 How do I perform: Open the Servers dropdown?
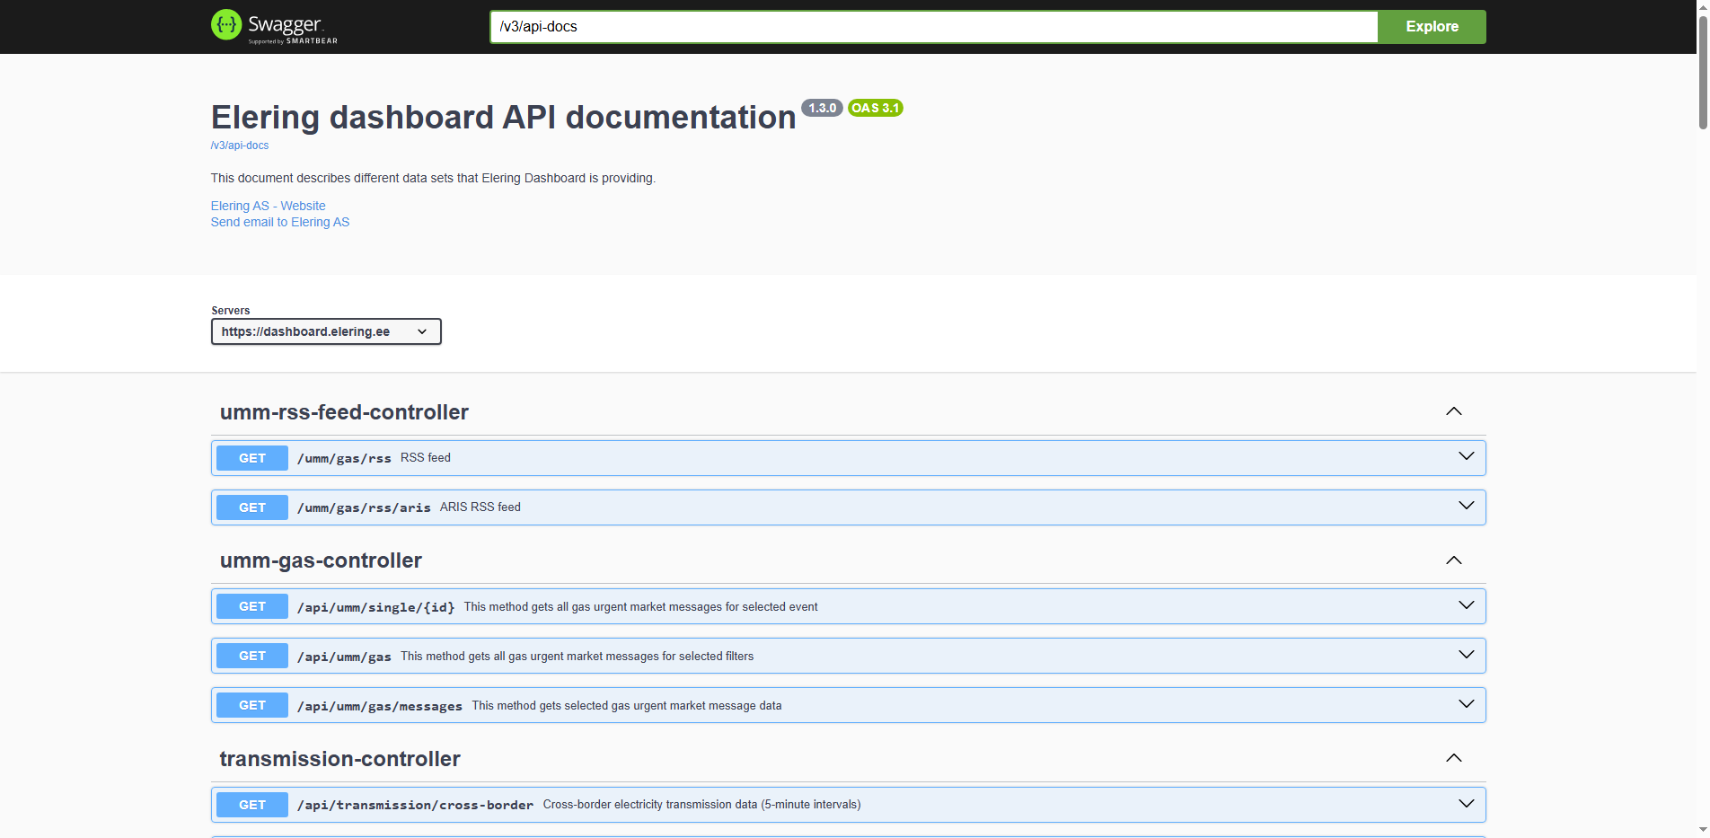(326, 331)
